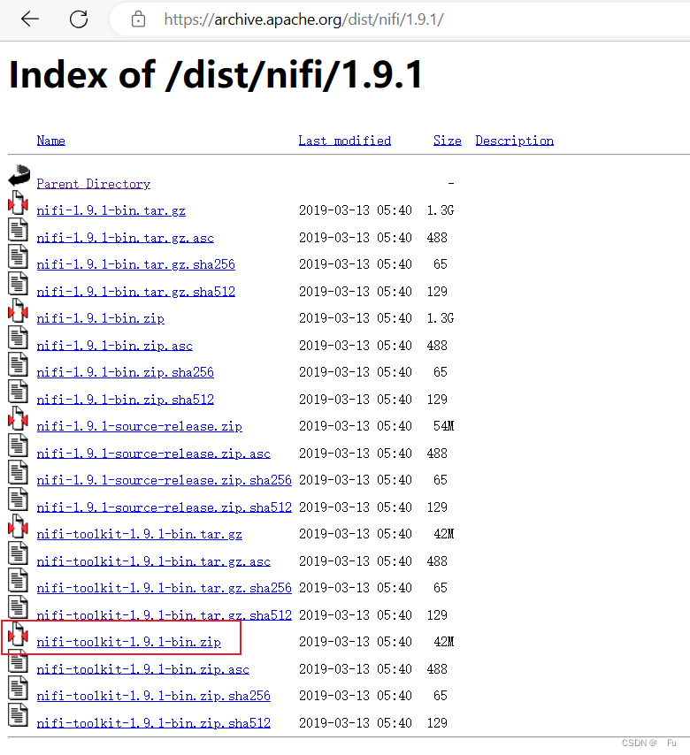Viewport: 690px width, 755px height.
Task: Click archive icon beside nifi-1.9.1-bin.zip
Action: 18,310
